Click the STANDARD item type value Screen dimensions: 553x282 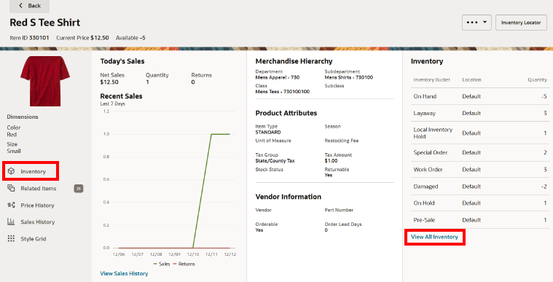coord(268,133)
